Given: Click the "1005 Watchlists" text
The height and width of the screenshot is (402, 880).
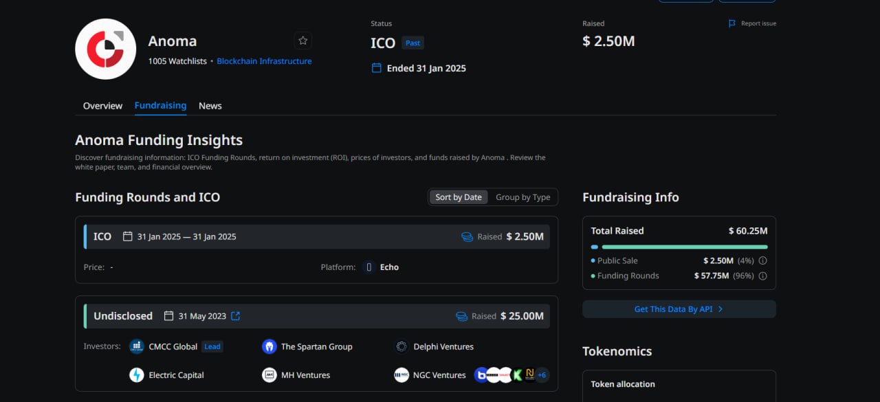Looking at the screenshot, I should [177, 61].
